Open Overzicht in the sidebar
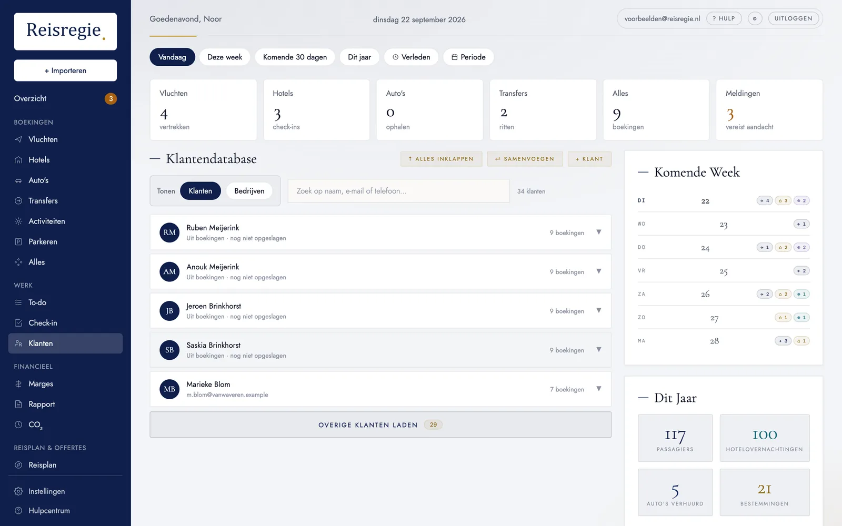The height and width of the screenshot is (526, 842). 65,98
